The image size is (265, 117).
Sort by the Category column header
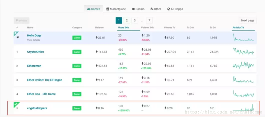point(77,27)
